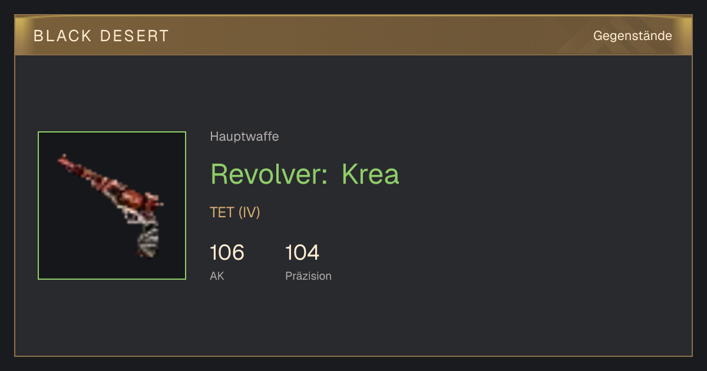The width and height of the screenshot is (707, 371).
Task: Click the word BLACK in header
Action: click(x=62, y=36)
